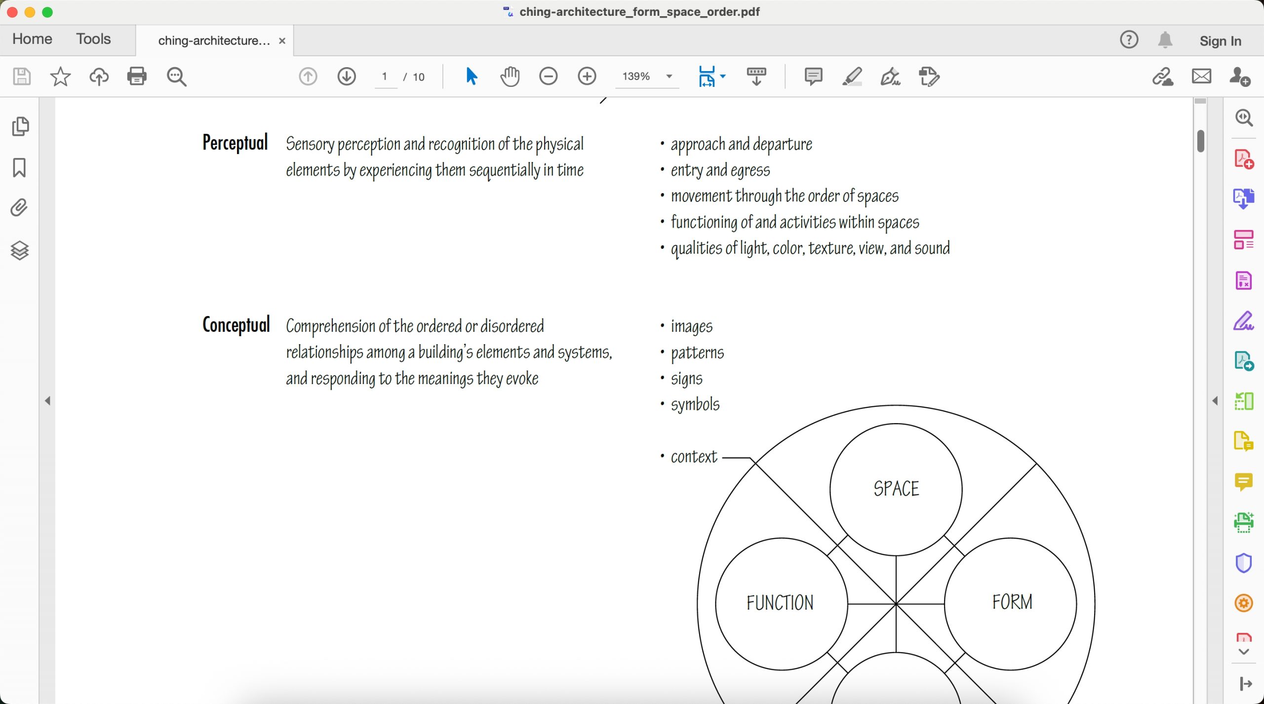Click the 'entry and egress' bullet text
This screenshot has width=1264, height=704.
point(720,170)
